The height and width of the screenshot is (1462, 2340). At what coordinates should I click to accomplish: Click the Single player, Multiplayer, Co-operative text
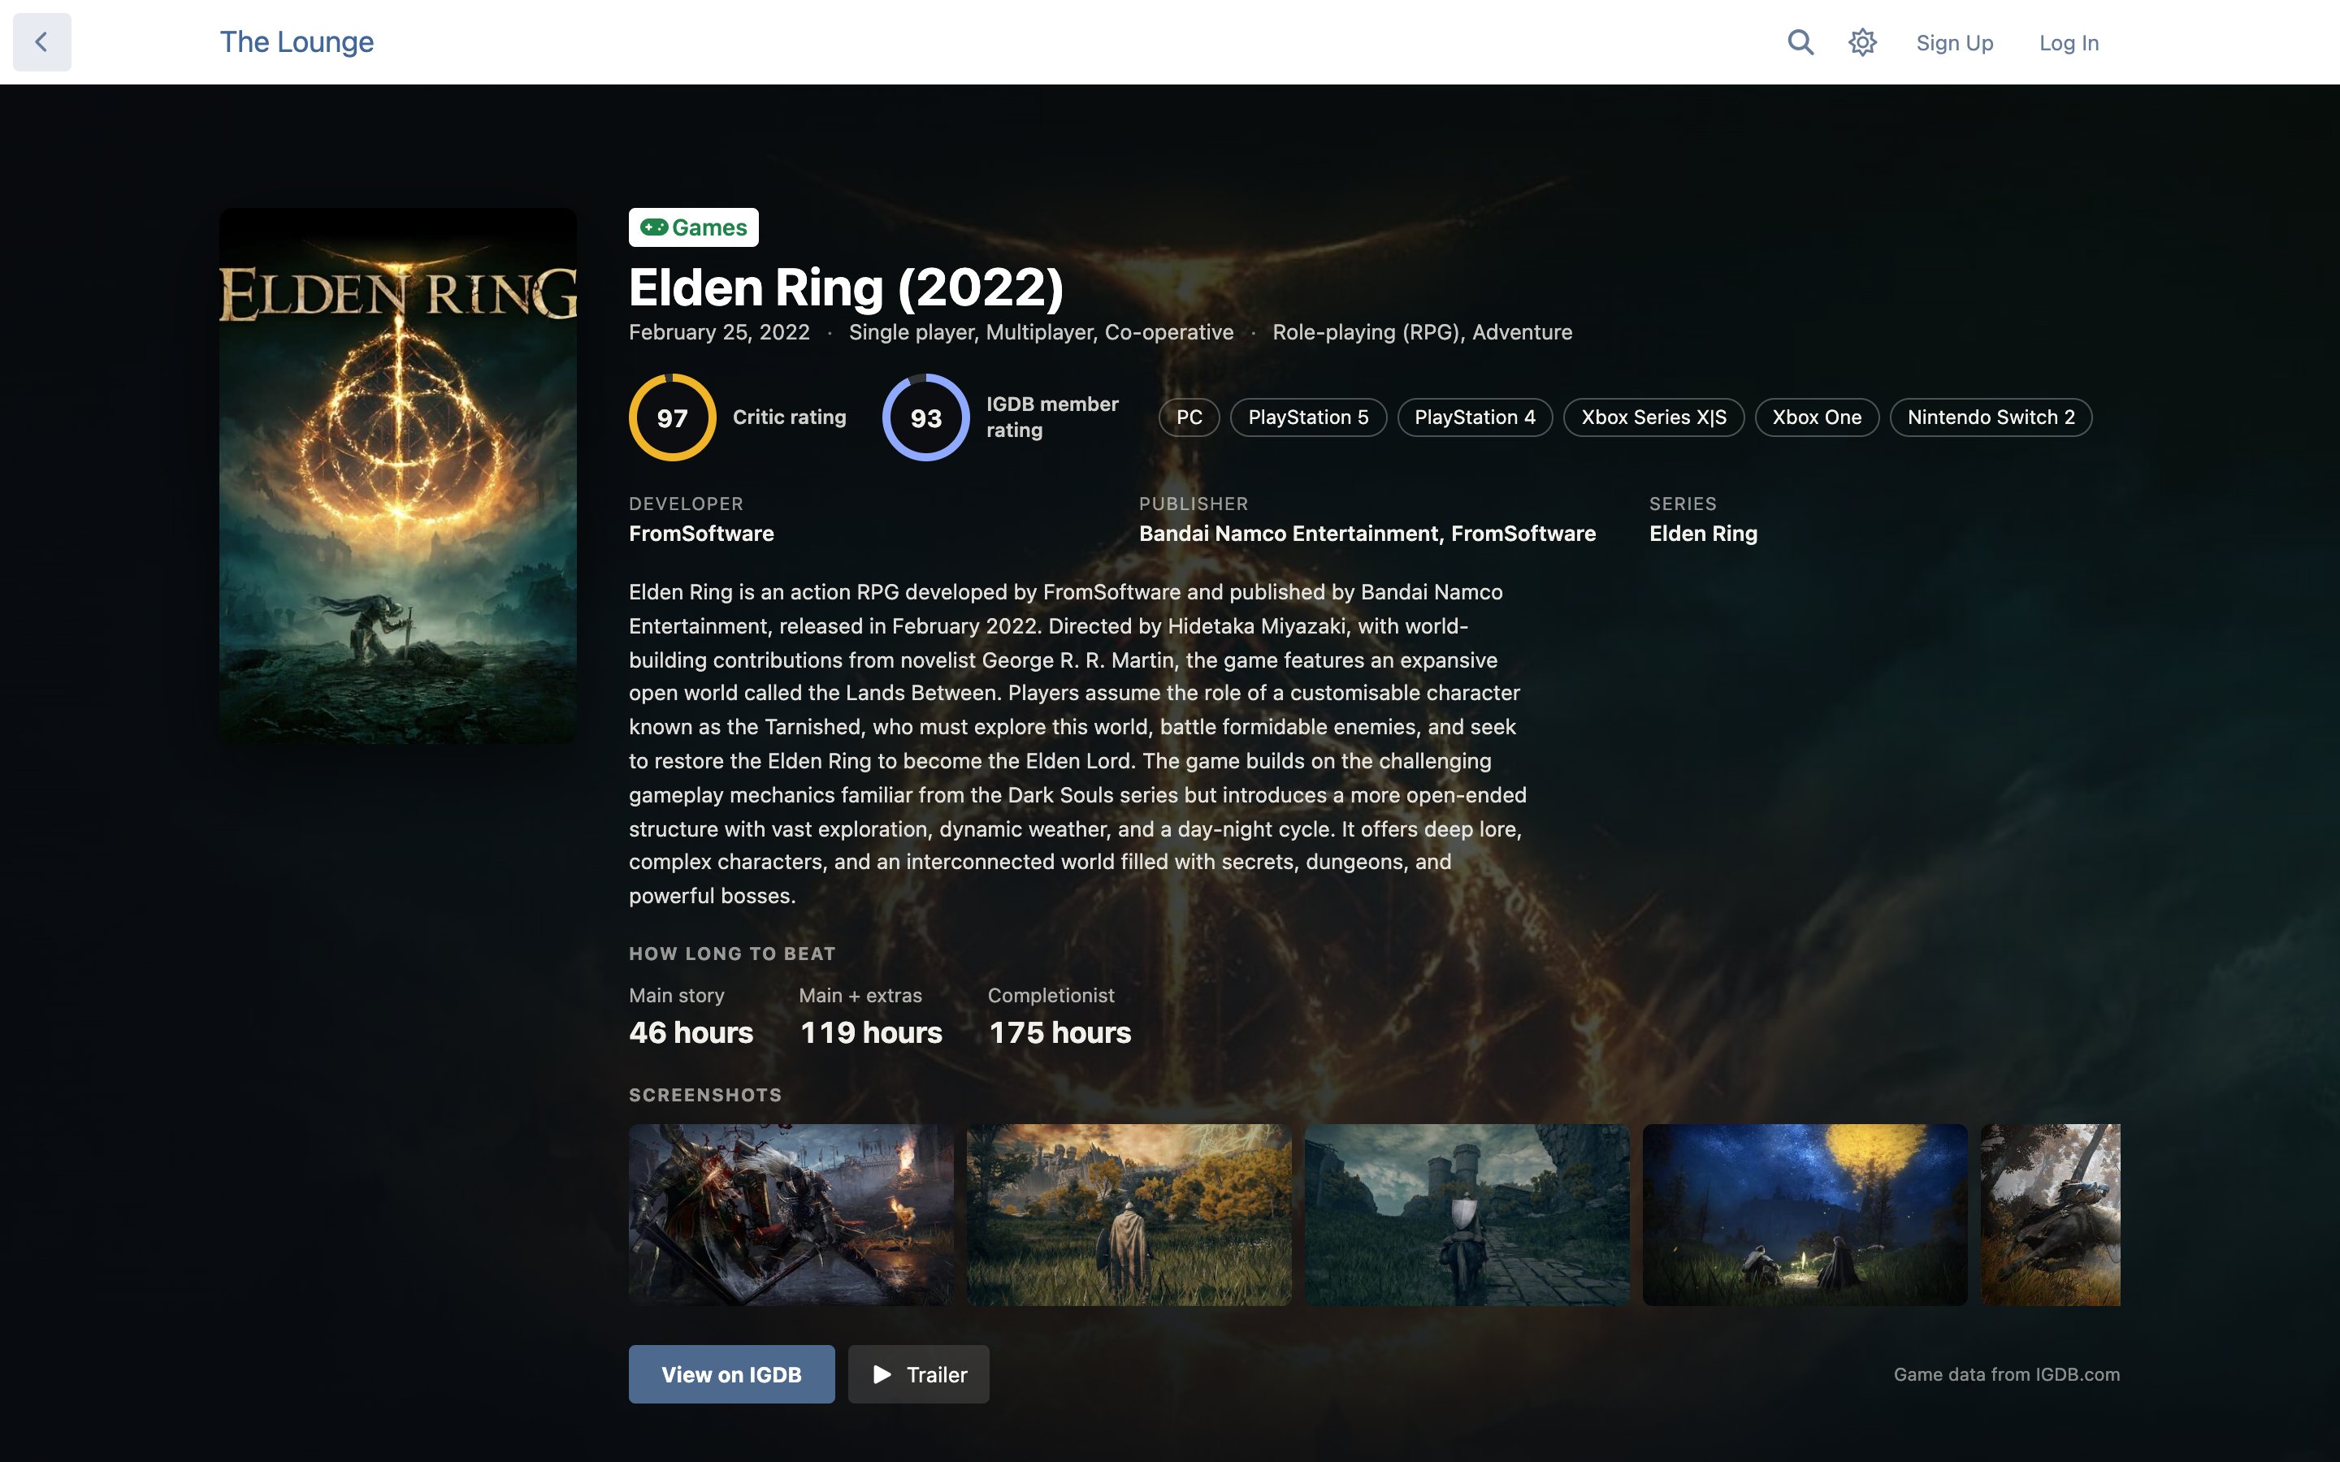[x=1041, y=333]
